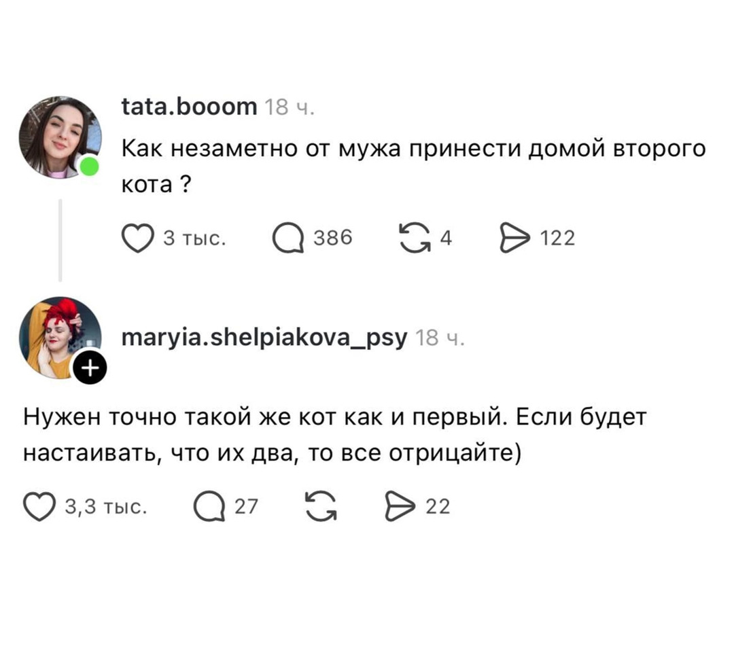The image size is (734, 659).
Task: Click the 386 replies count
Action: [333, 238]
